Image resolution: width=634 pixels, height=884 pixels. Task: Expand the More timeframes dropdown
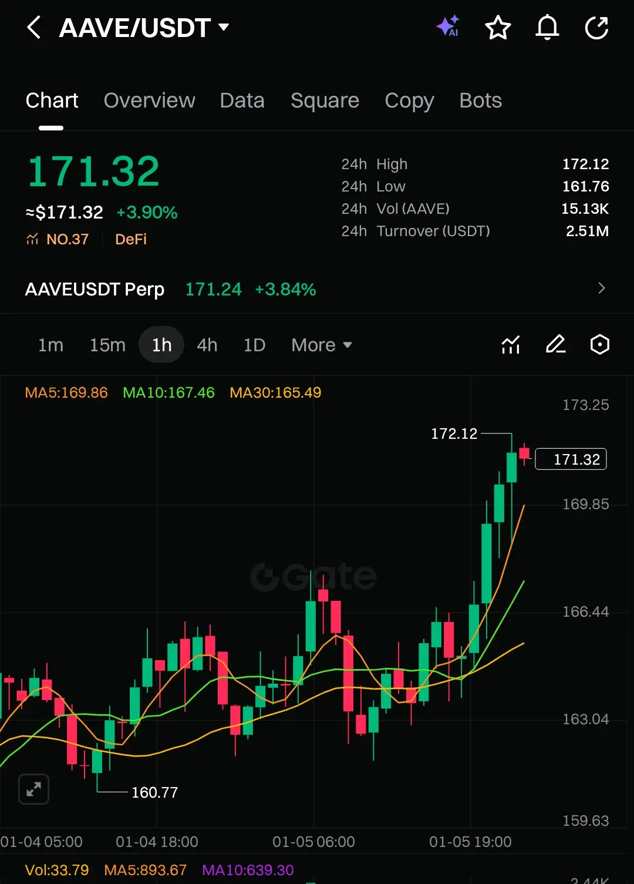tap(322, 345)
